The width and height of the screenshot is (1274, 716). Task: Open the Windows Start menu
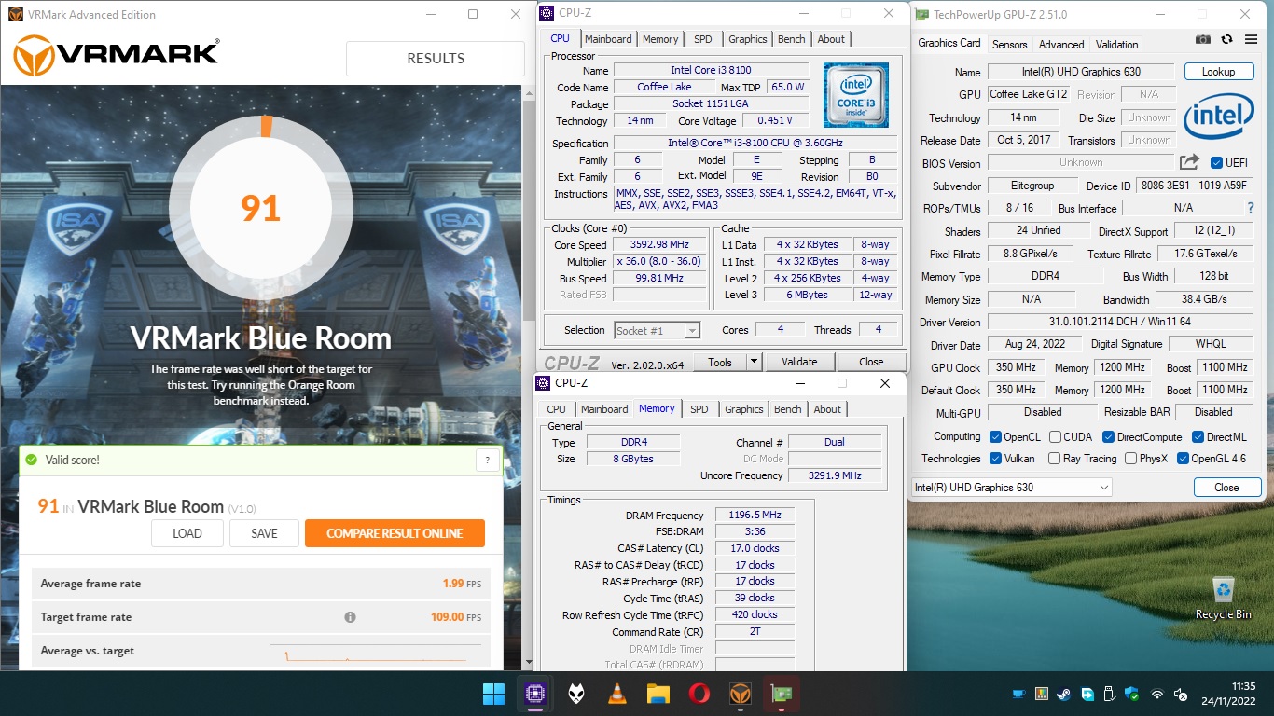click(493, 694)
